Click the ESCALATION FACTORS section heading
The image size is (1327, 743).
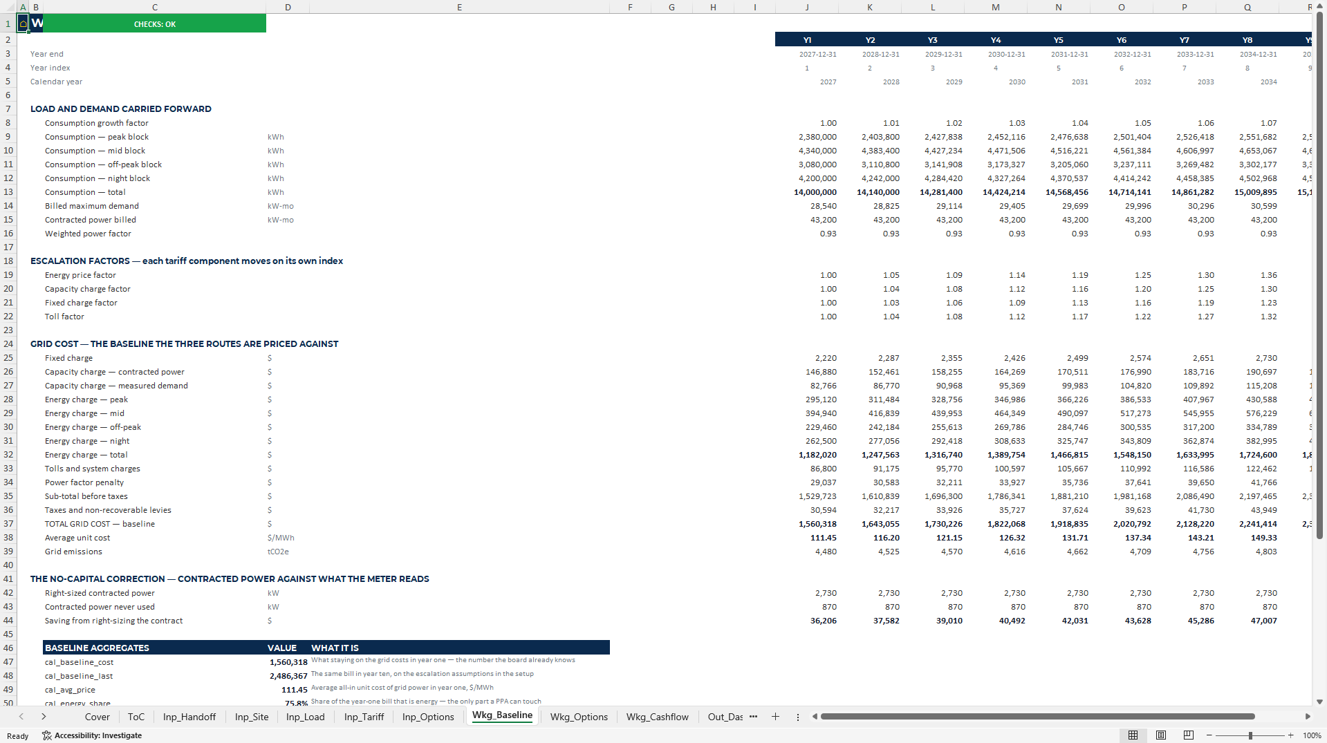pyautogui.click(x=187, y=261)
